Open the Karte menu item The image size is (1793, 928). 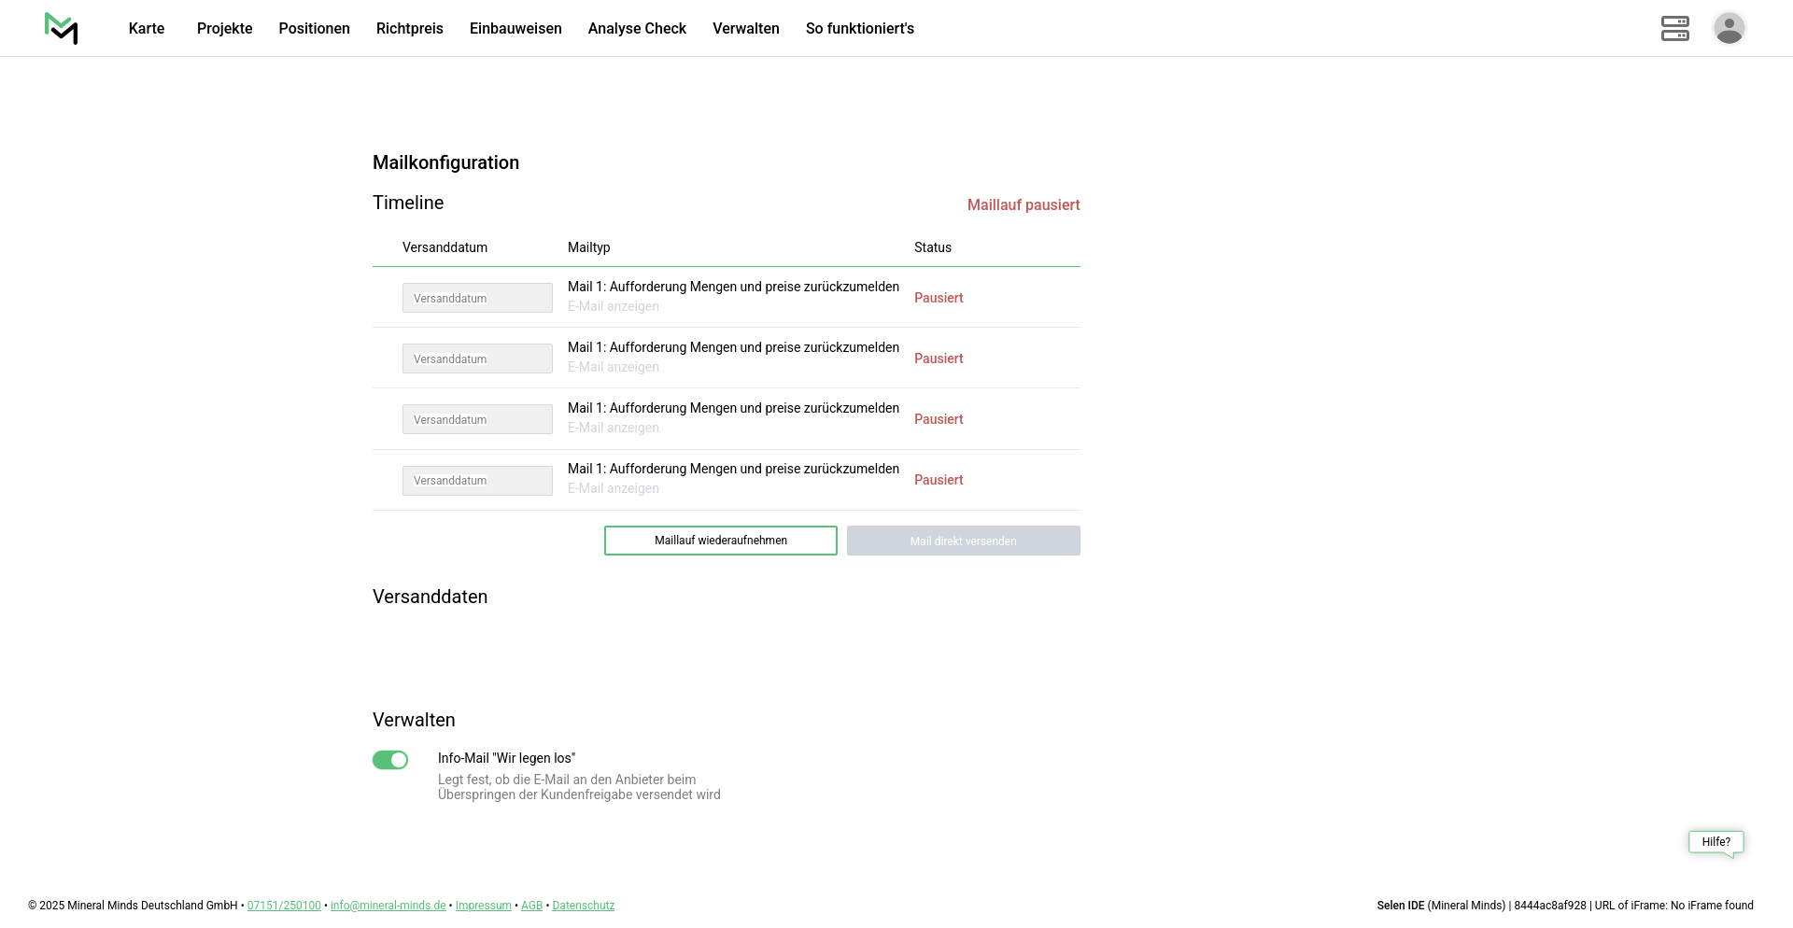[x=147, y=28]
